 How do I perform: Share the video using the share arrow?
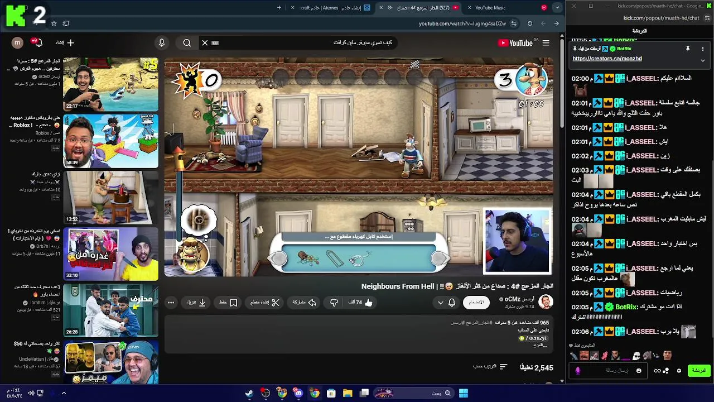[x=305, y=303]
